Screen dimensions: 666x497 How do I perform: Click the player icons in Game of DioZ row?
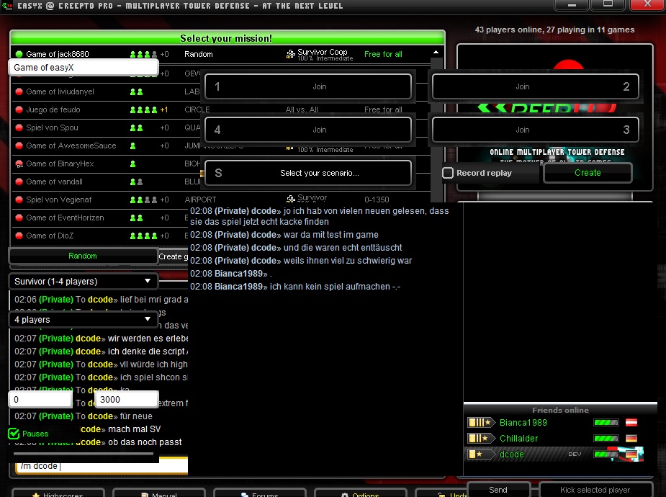coord(143,236)
